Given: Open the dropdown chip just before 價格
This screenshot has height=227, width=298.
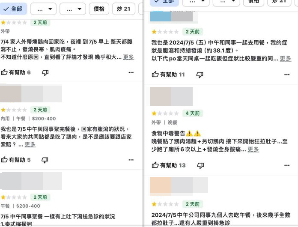Looking at the screenshot, I should (72, 9).
